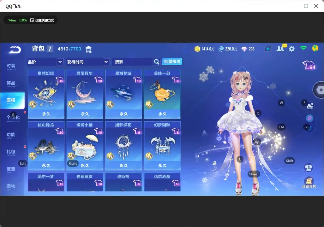This screenshot has height=227, width=324.
Task: Click the Up key overlay button
Action: pyautogui.click(x=257, y=142)
